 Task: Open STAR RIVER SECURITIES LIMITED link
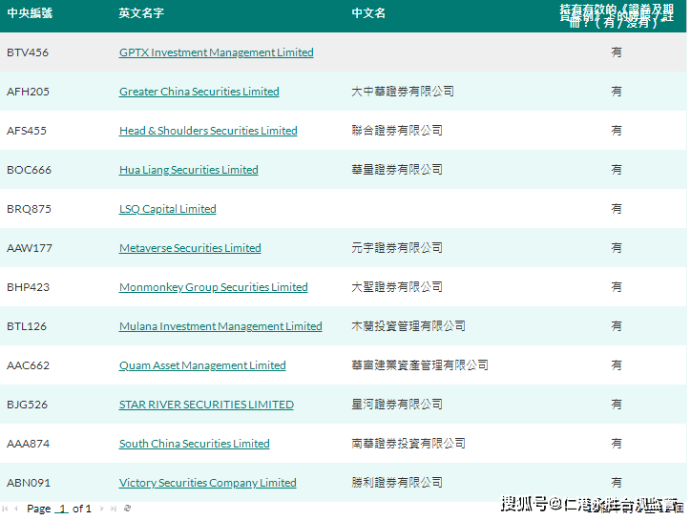(206, 405)
